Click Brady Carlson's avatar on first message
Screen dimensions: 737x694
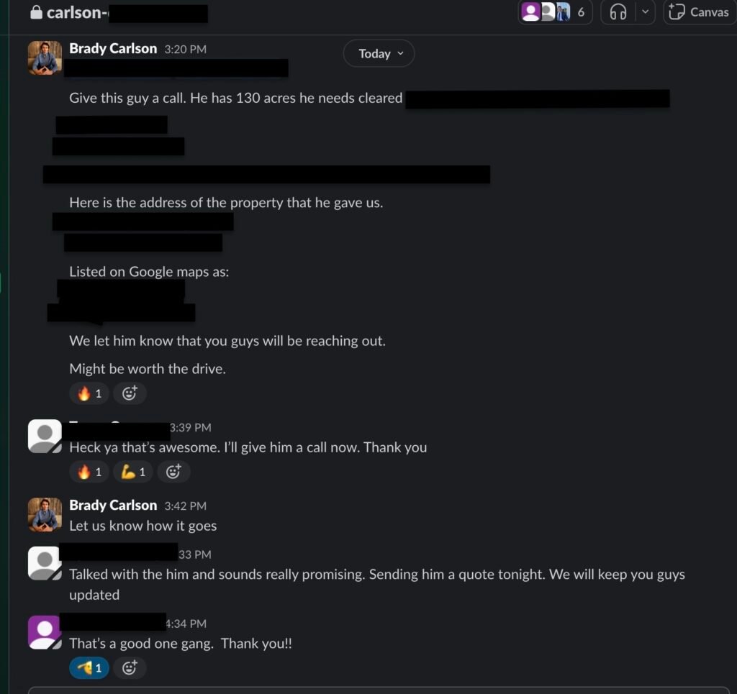(45, 58)
